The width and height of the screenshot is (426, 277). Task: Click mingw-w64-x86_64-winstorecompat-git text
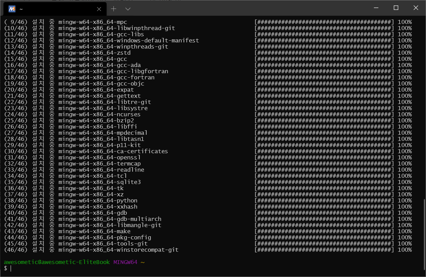[x=119, y=250]
